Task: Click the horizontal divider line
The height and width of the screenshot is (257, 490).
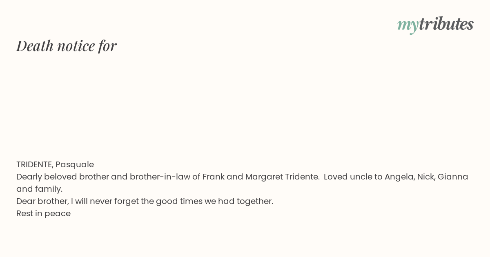Action: 245,145
